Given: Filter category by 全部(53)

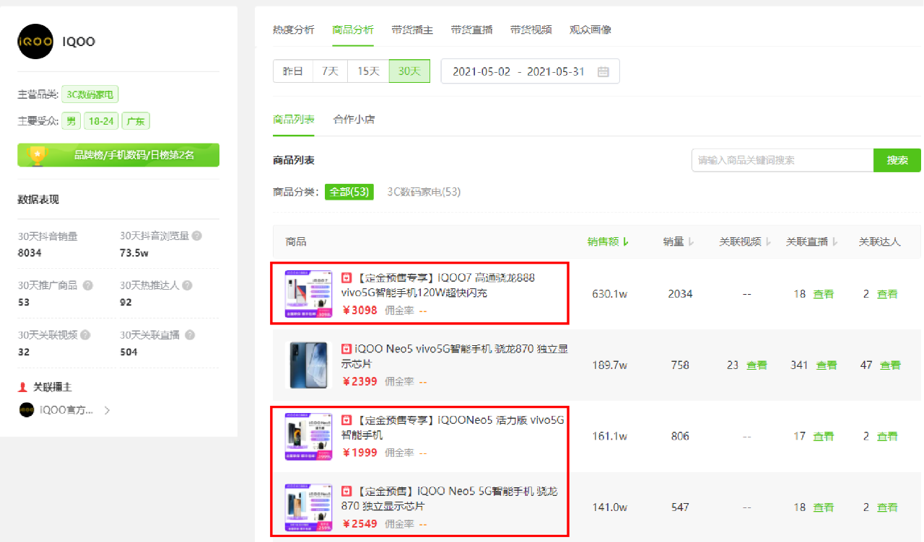Looking at the screenshot, I should pyautogui.click(x=349, y=192).
